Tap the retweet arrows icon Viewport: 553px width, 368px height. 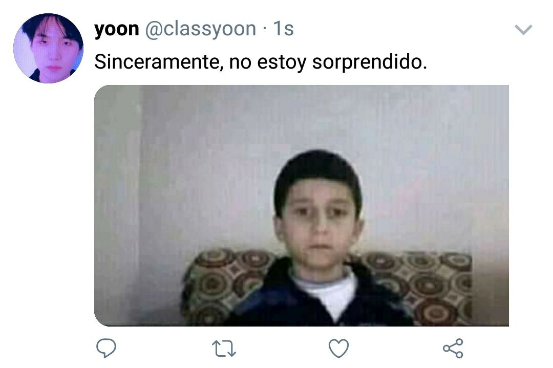coord(224,348)
